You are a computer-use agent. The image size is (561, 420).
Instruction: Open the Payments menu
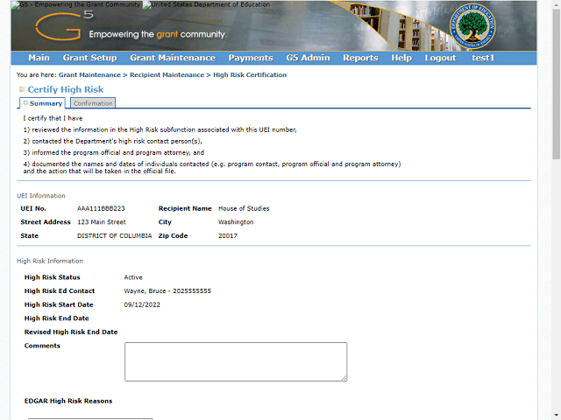pyautogui.click(x=251, y=58)
